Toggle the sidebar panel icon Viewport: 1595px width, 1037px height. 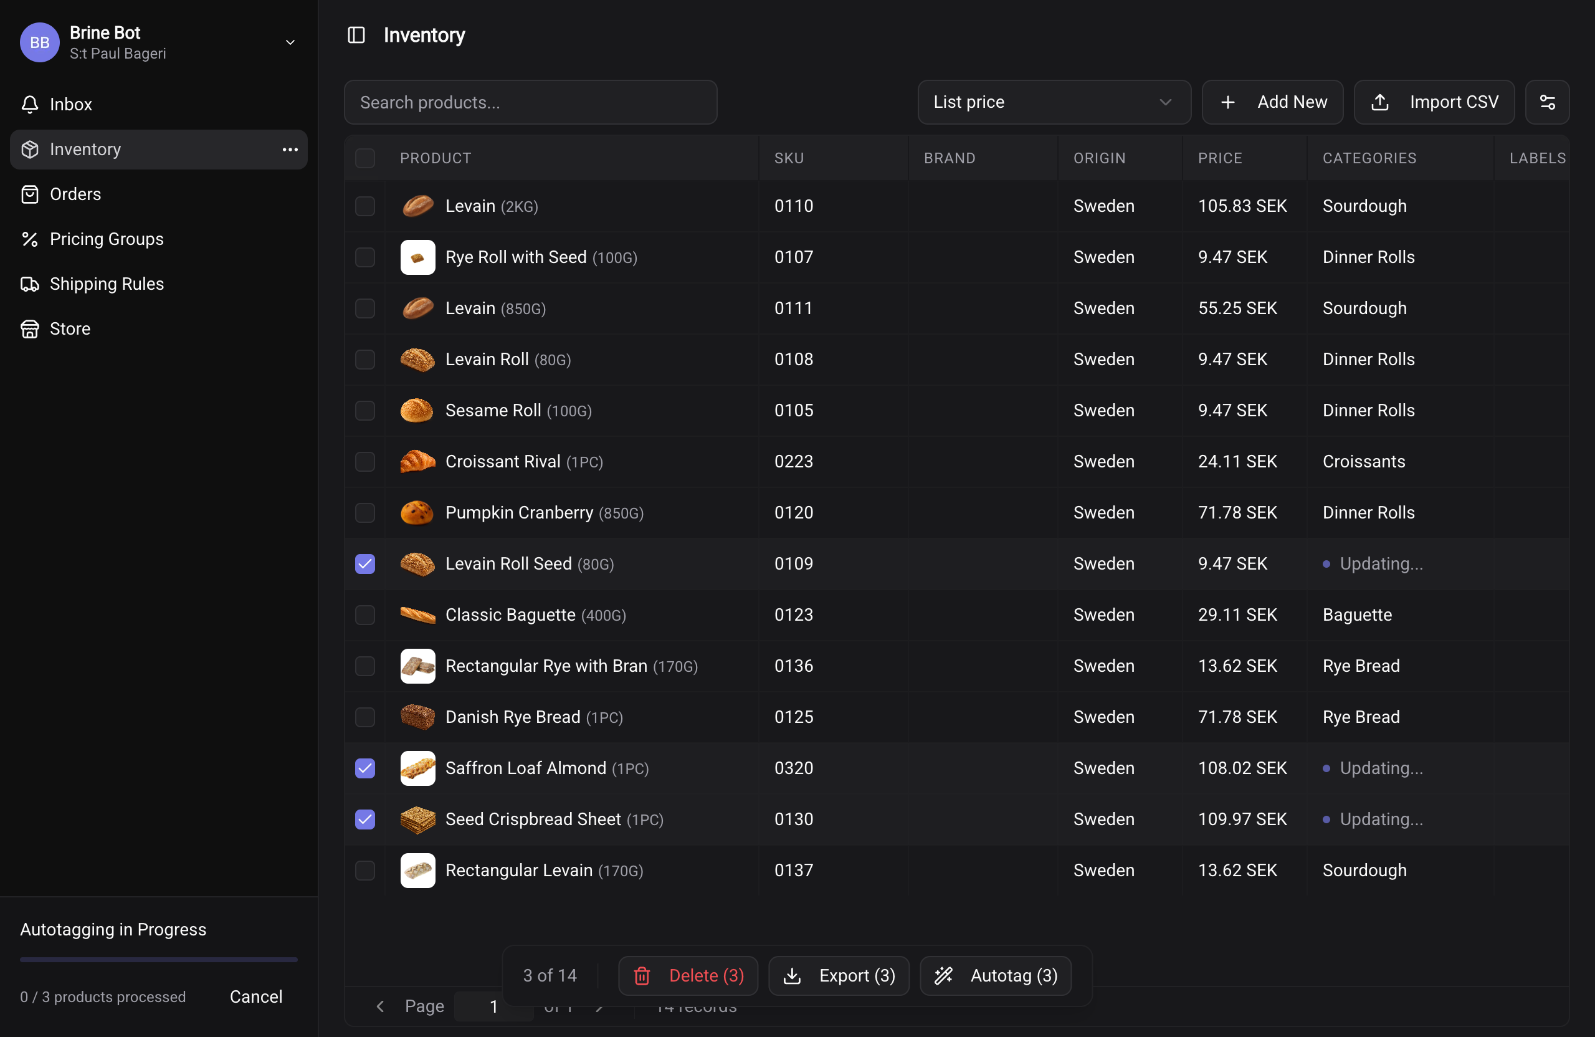point(356,35)
